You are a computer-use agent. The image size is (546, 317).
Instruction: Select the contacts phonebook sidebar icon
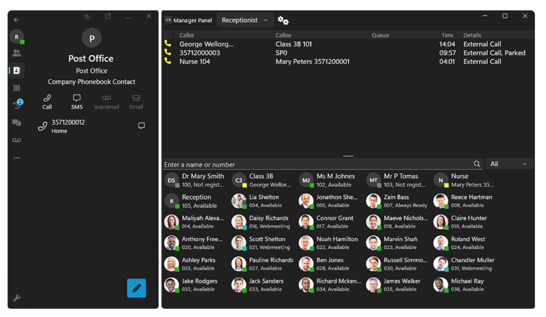pos(16,70)
